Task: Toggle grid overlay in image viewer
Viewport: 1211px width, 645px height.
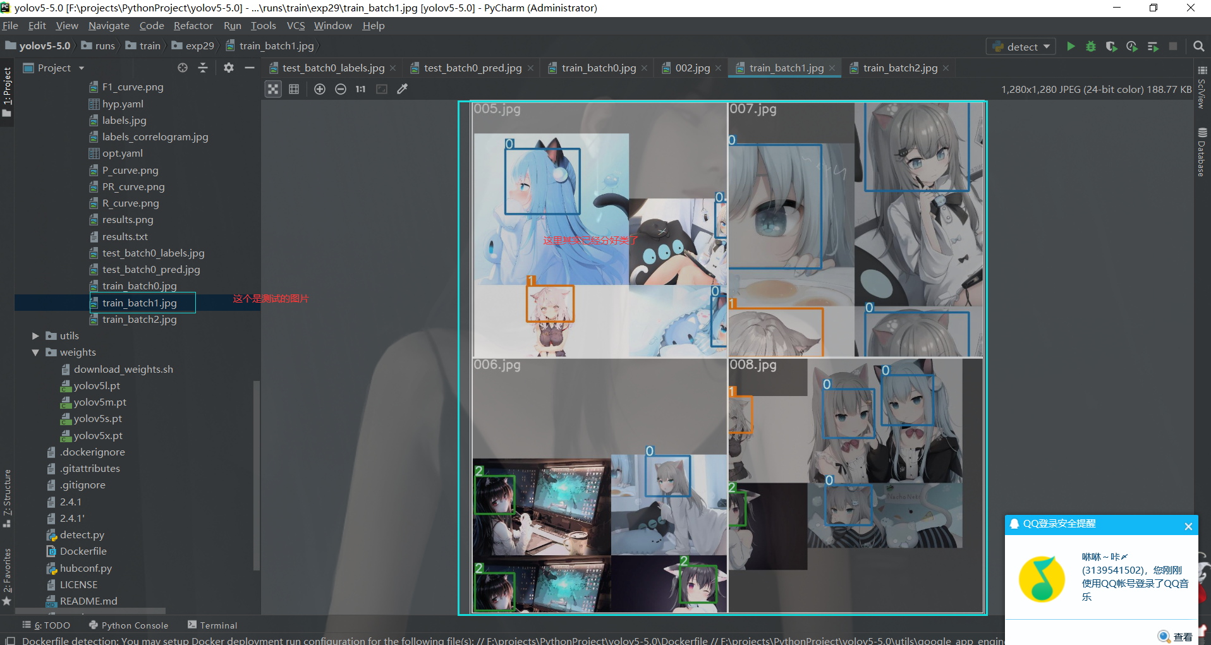Action: (x=294, y=89)
